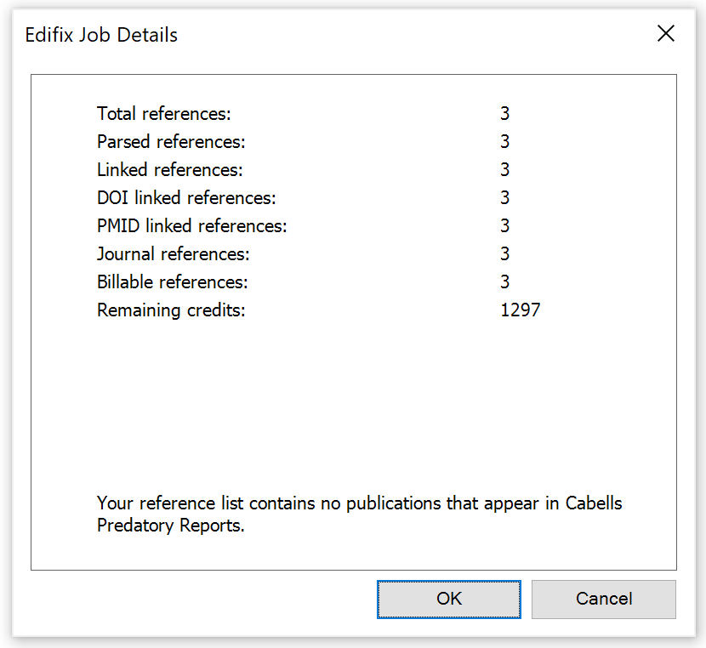
Task: Click the Edifix Job Details title
Action: tap(100, 35)
